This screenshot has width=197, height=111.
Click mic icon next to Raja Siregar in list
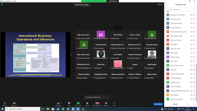point(191,53)
